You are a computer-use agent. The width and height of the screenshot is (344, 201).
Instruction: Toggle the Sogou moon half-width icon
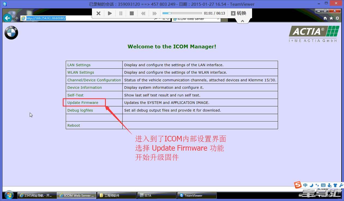(x=312, y=185)
